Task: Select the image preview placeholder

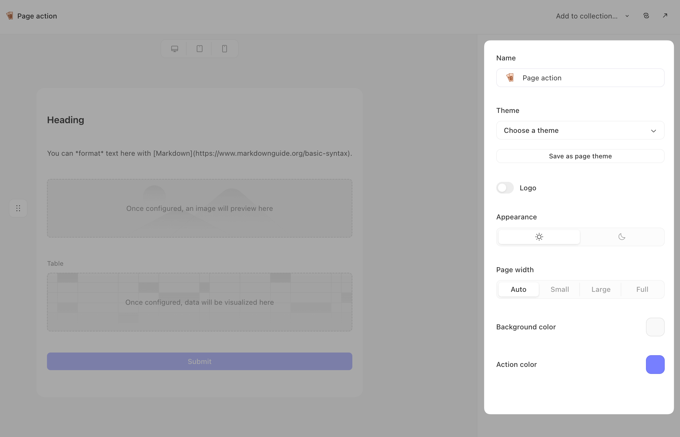Action: 200,208
